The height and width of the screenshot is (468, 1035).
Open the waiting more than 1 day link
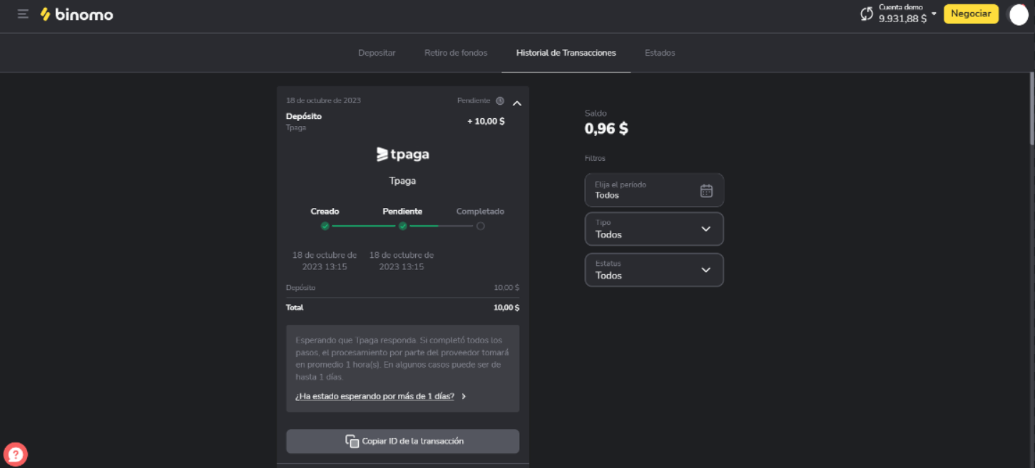(375, 396)
